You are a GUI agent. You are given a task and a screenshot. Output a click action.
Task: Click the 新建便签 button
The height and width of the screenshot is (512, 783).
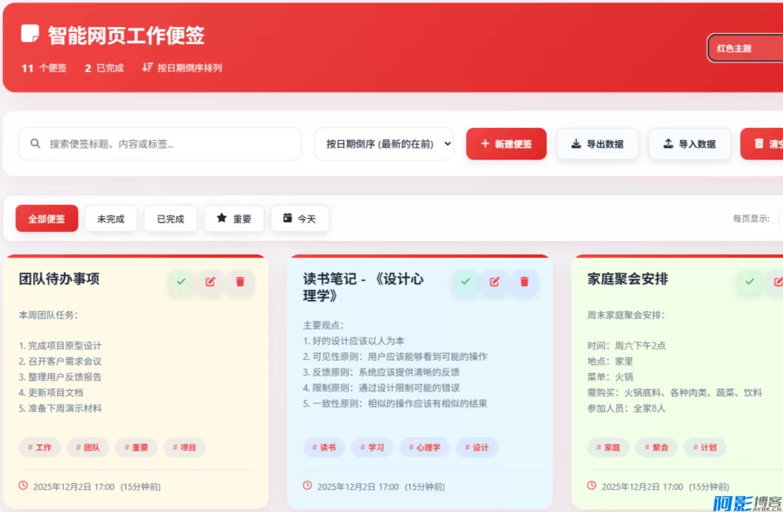click(x=506, y=143)
